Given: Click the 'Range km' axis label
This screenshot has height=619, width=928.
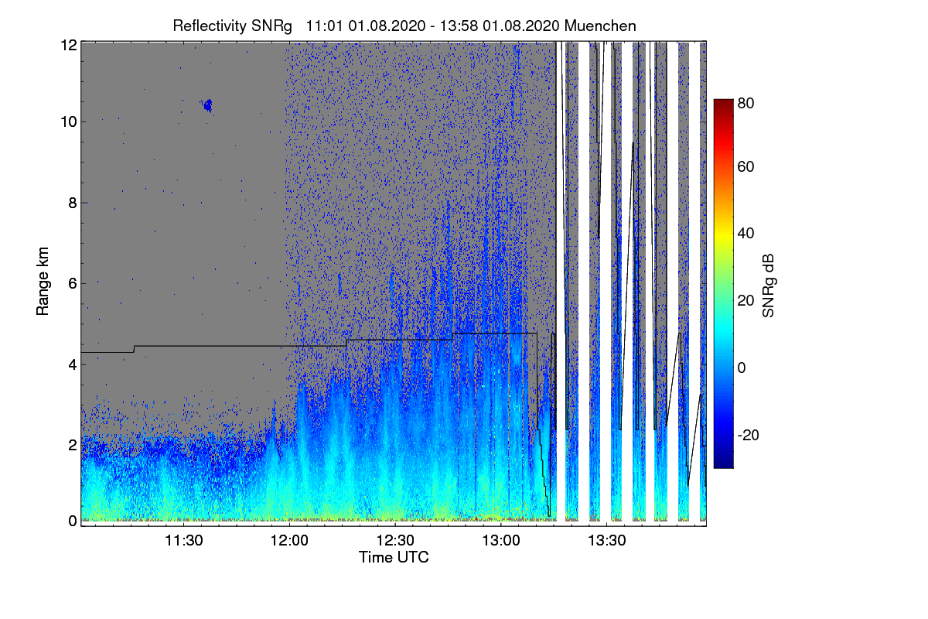Looking at the screenshot, I should pos(42,282).
